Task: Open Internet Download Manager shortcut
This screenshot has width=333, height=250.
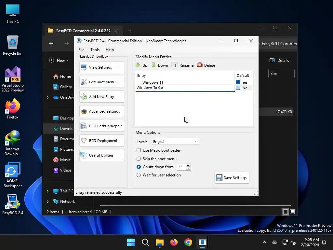Action: pos(13,143)
